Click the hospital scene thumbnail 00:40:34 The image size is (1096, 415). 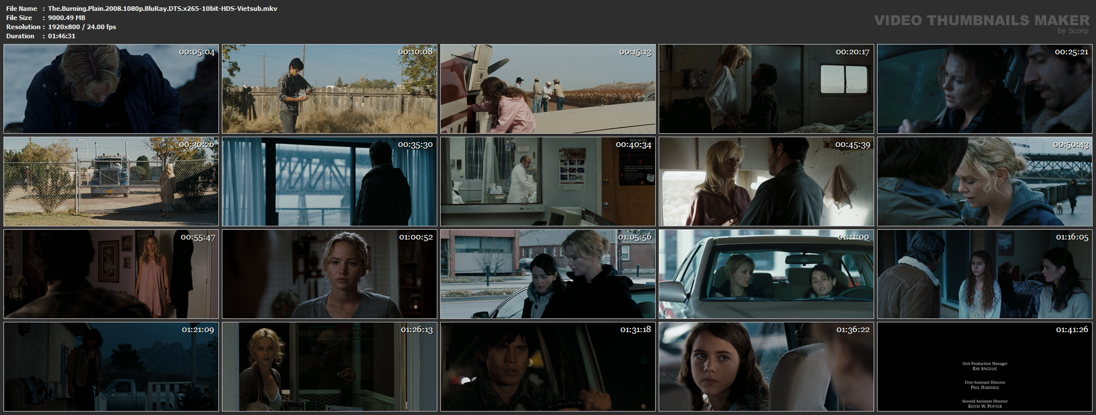[548, 181]
